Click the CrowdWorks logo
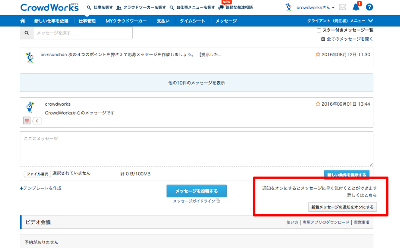Screen dimensions: 400x248 coord(44,7)
